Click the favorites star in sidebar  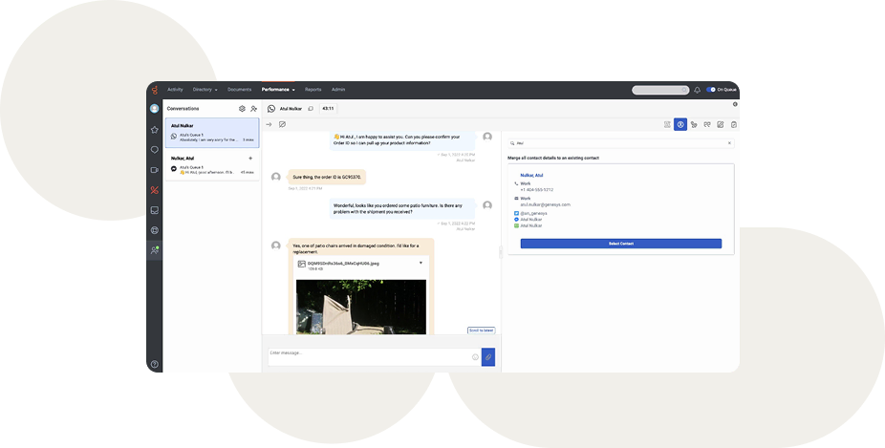click(x=154, y=129)
